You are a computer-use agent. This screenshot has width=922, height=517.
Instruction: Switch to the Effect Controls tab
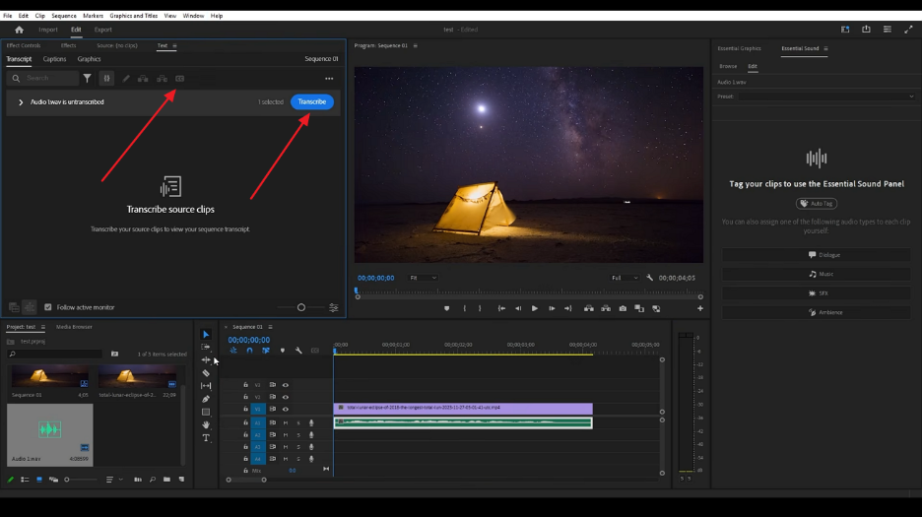(x=24, y=46)
